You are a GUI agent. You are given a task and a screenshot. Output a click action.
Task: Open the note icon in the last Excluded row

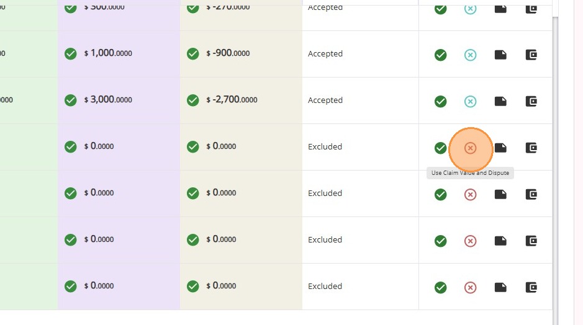tap(500, 287)
